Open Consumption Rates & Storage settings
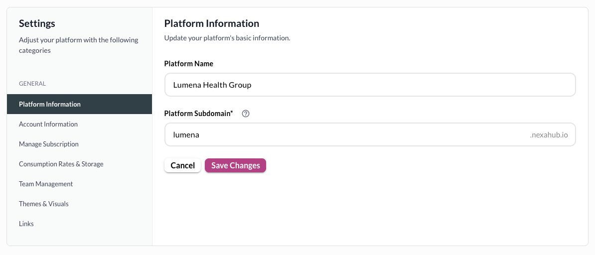Viewport: 595px width, 255px height. 61,164
